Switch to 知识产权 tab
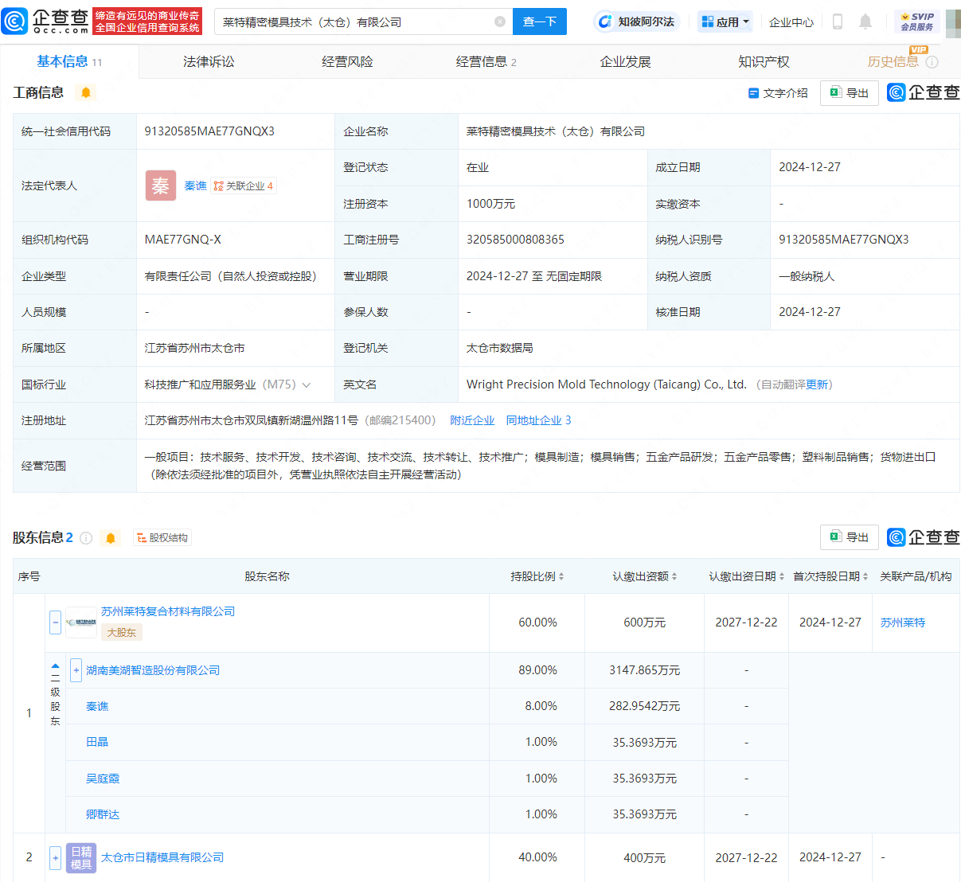 764,62
